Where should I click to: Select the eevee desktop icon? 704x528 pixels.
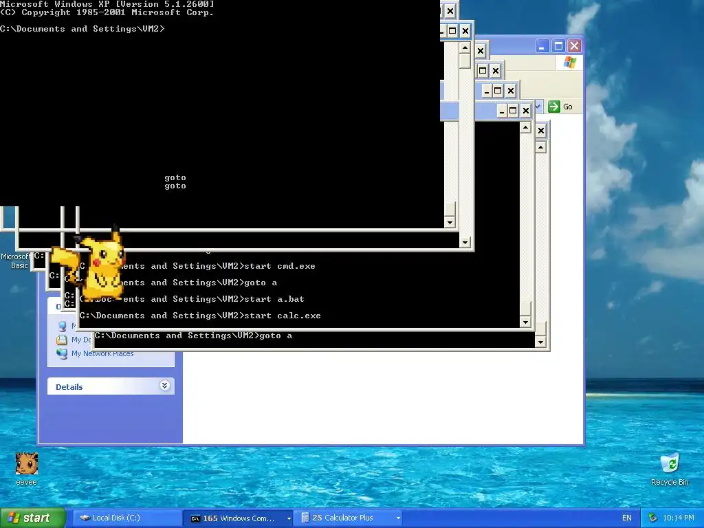point(27,469)
